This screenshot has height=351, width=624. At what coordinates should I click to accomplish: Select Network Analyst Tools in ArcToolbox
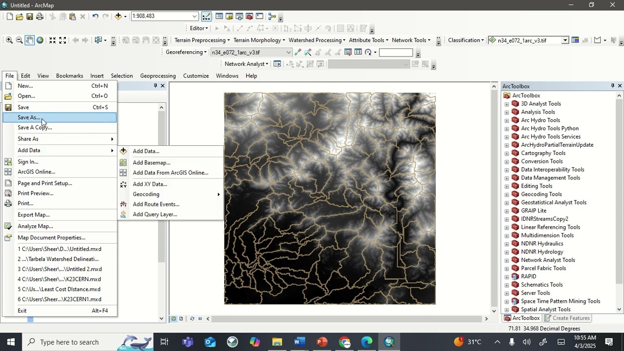[x=548, y=260]
